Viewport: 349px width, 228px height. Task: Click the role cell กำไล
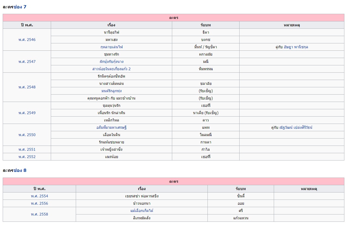coord(206,149)
